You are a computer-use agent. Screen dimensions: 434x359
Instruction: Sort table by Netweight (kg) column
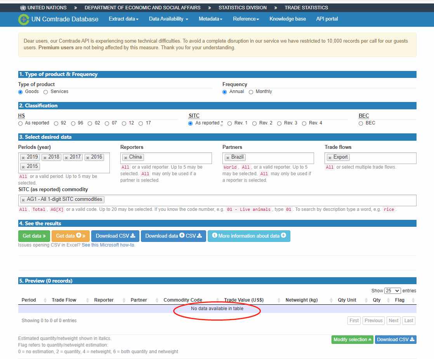click(x=308, y=300)
